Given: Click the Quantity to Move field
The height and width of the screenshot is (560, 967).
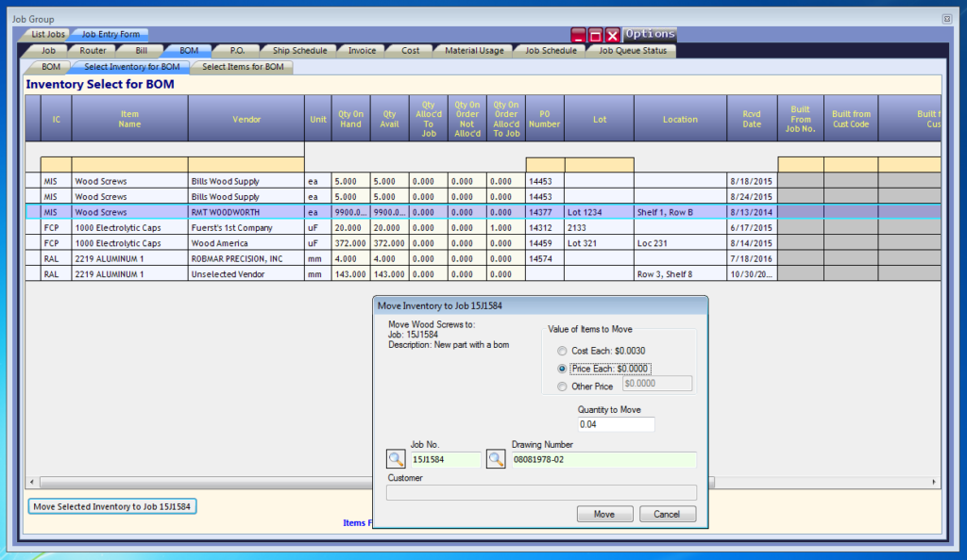Looking at the screenshot, I should pos(616,424).
